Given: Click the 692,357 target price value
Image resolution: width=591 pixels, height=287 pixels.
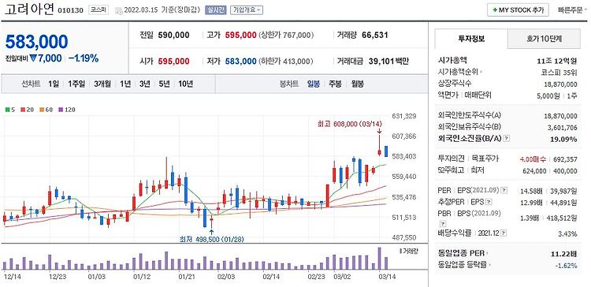Looking at the screenshot, I should [565, 159].
